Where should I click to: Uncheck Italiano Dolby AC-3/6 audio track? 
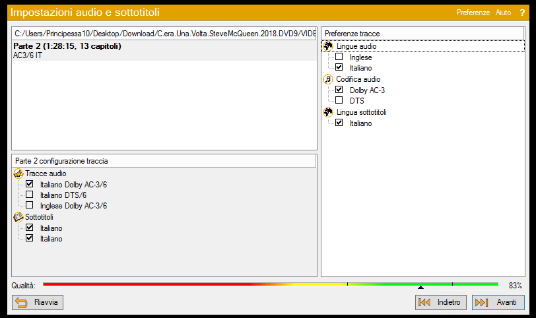[30, 184]
